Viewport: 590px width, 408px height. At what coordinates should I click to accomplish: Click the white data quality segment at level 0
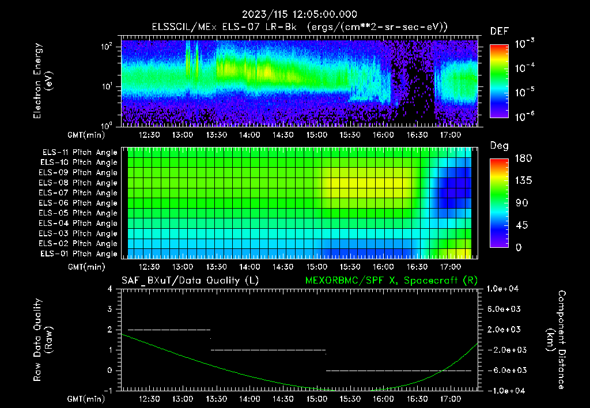point(399,371)
